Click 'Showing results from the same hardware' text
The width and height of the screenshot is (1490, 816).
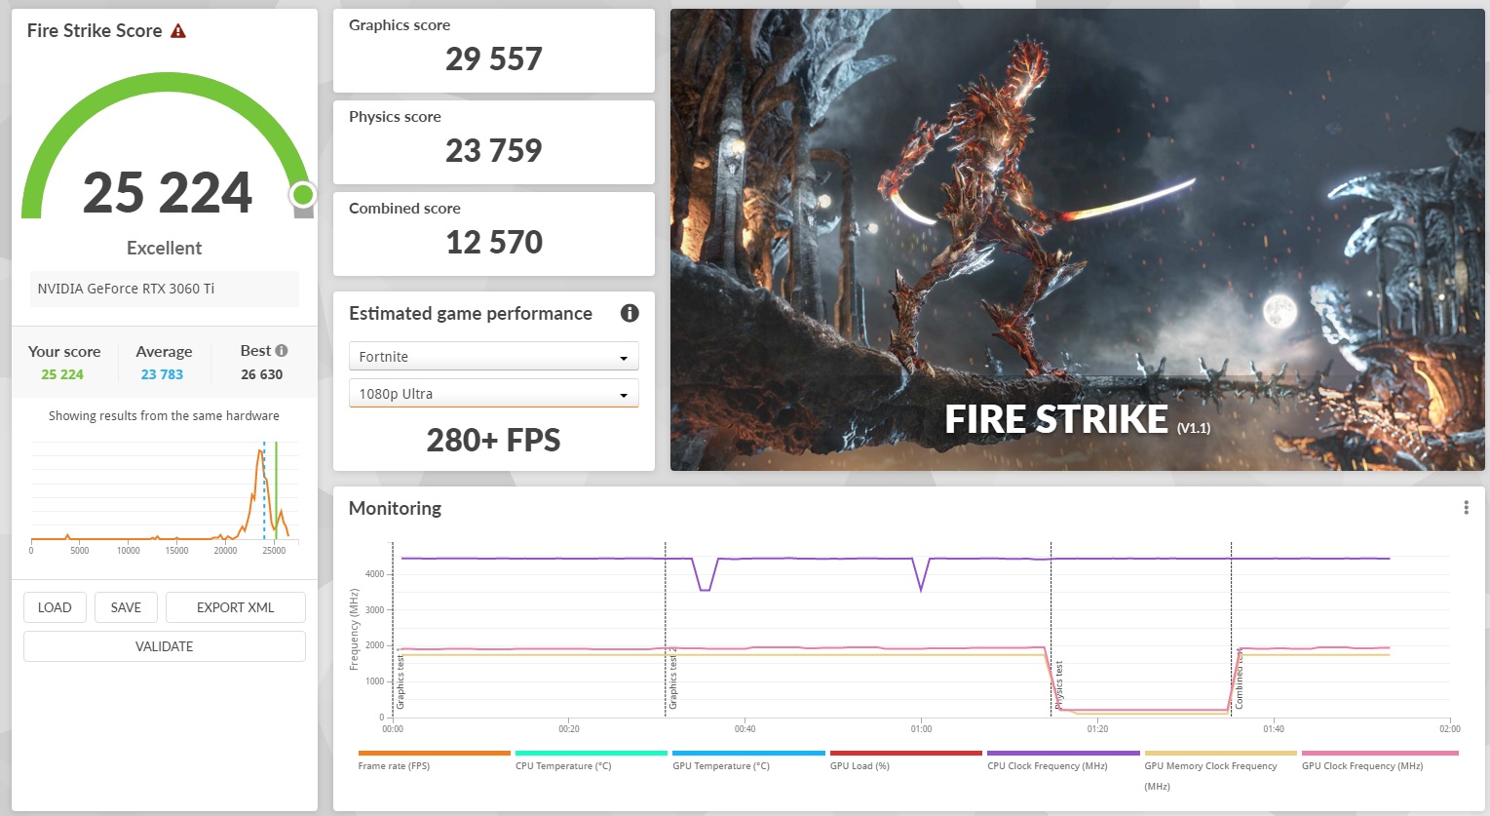[164, 416]
